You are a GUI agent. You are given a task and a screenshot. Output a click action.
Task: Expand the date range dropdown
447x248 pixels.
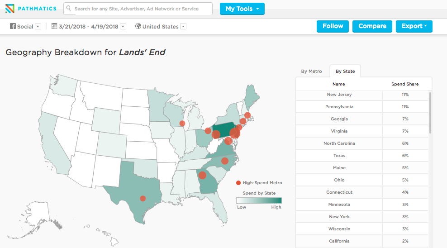[x=123, y=27]
